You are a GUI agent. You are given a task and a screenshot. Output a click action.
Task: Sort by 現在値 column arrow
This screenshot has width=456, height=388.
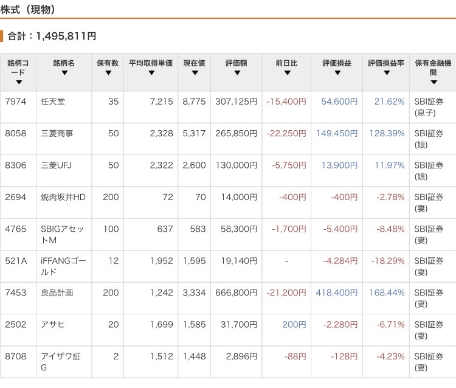(194, 73)
